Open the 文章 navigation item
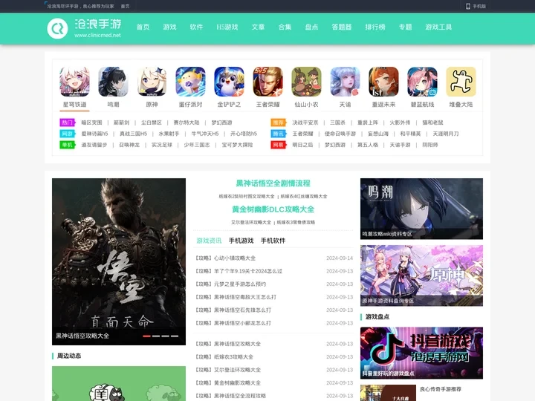The width and height of the screenshot is (535, 401). (258, 27)
